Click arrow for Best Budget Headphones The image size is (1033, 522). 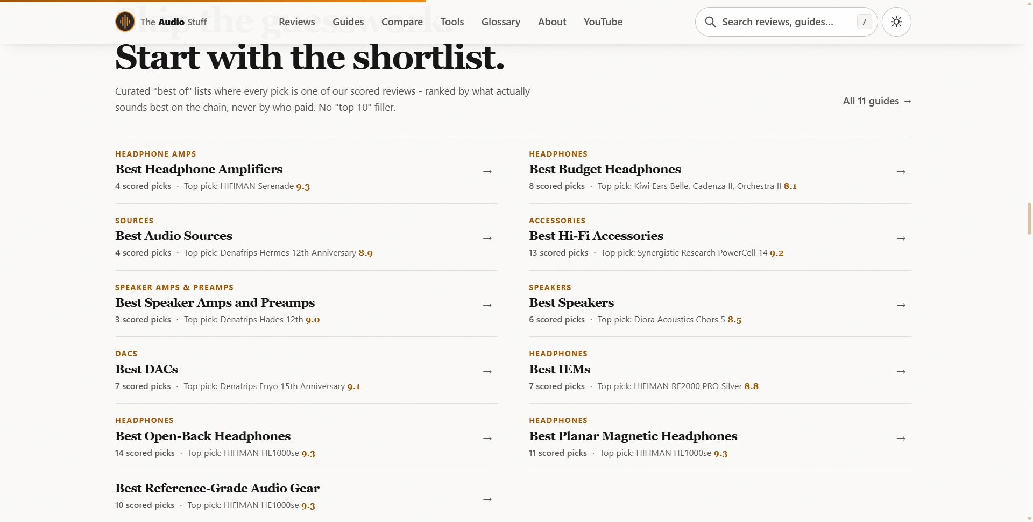coord(901,171)
